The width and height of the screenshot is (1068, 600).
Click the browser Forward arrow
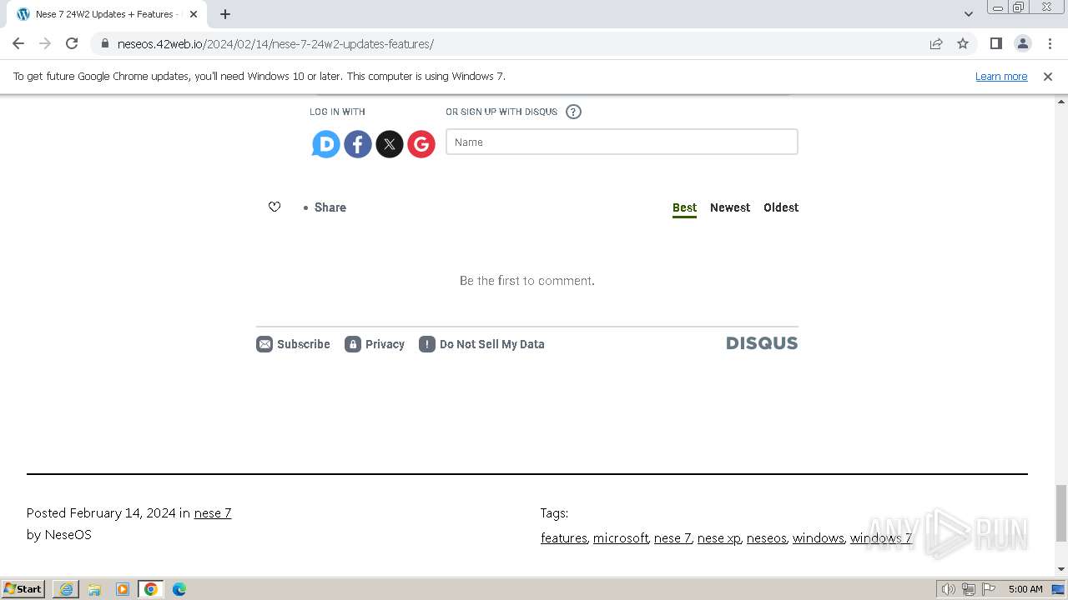pos(45,43)
